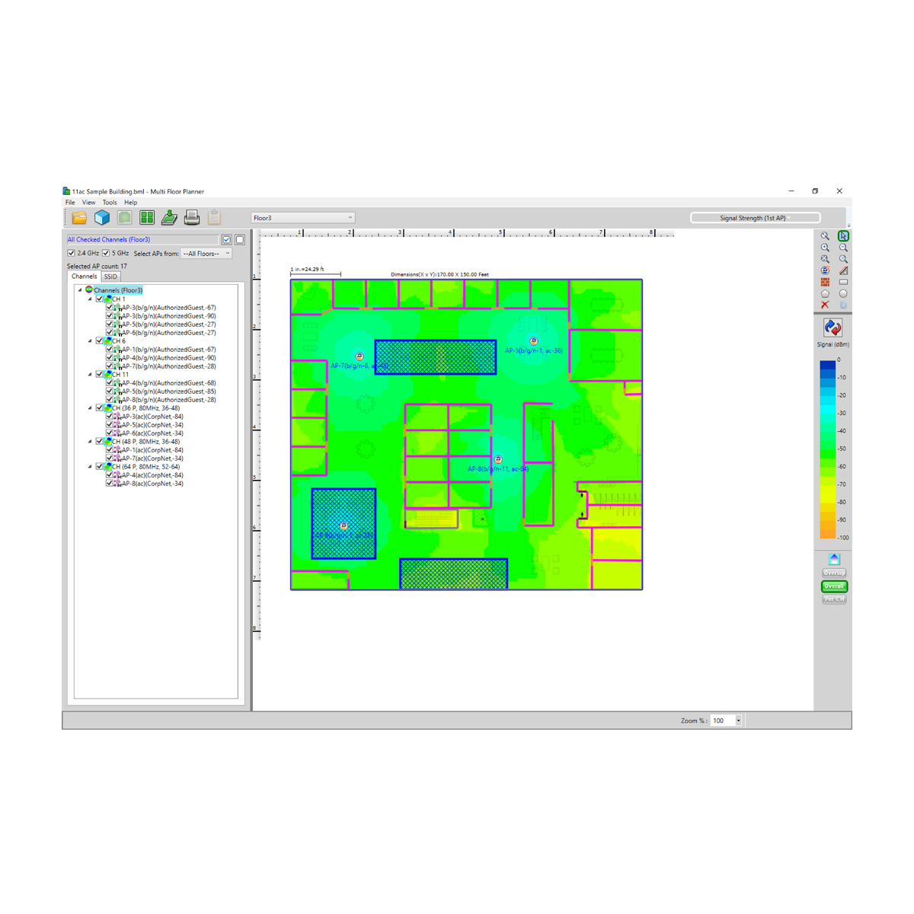This screenshot has height=914, width=914.
Task: Click the Overlap display button
Action: click(833, 573)
